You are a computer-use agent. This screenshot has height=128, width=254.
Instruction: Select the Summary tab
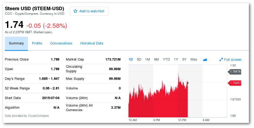tap(16, 43)
